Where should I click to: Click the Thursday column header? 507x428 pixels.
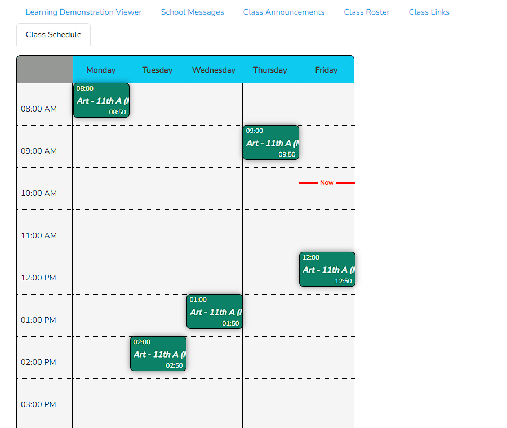(270, 70)
